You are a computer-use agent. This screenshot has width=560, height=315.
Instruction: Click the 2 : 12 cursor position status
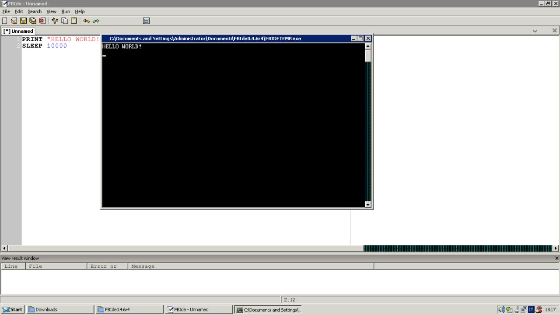coord(289,300)
